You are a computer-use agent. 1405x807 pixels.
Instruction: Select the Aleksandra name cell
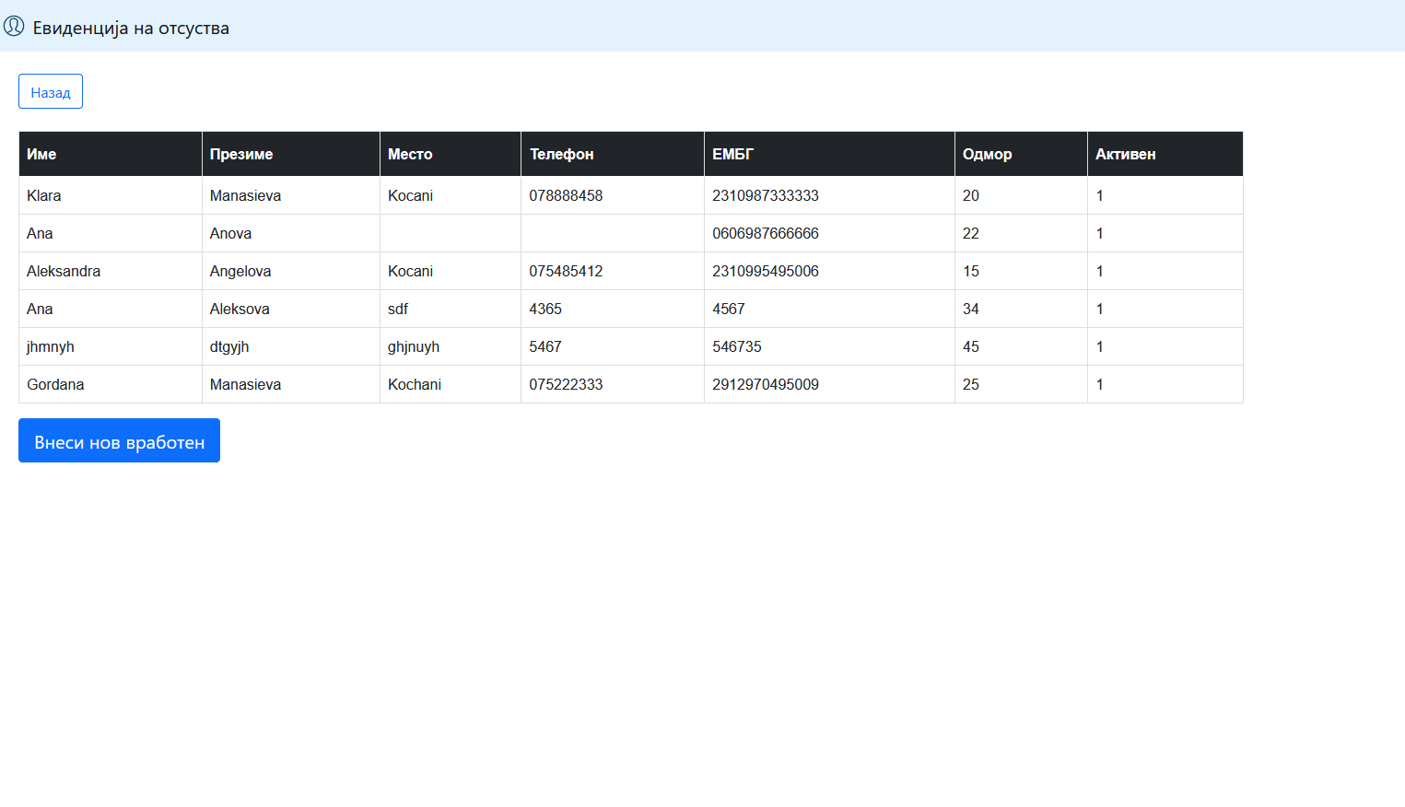pos(64,272)
